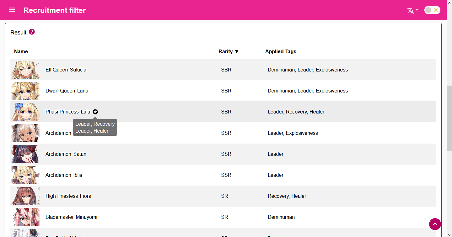The image size is (452, 237).
Task: Open the navigation hamburger menu
Action: (12, 10)
